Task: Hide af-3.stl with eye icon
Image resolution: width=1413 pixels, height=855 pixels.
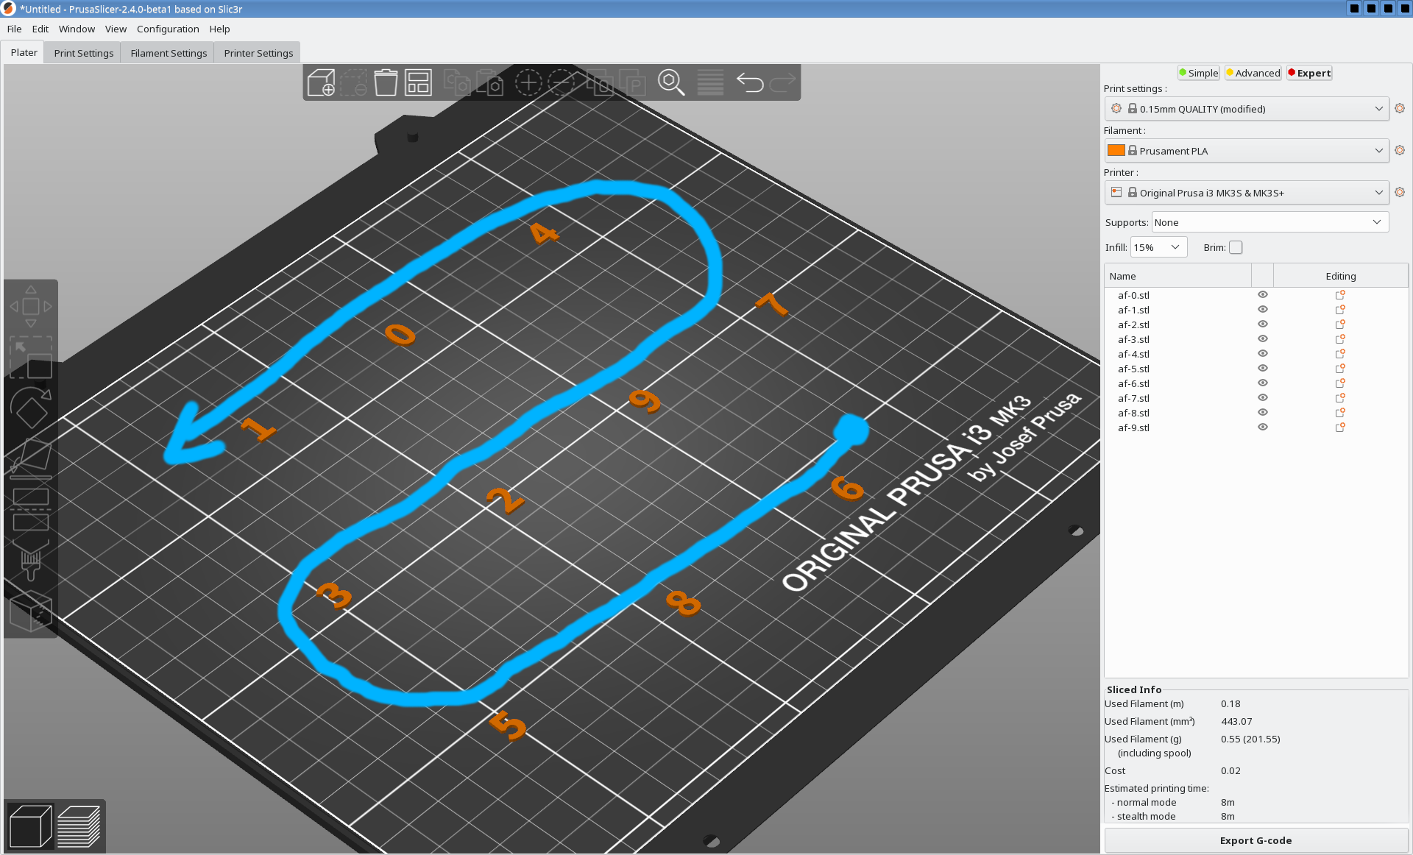Action: pyautogui.click(x=1263, y=339)
